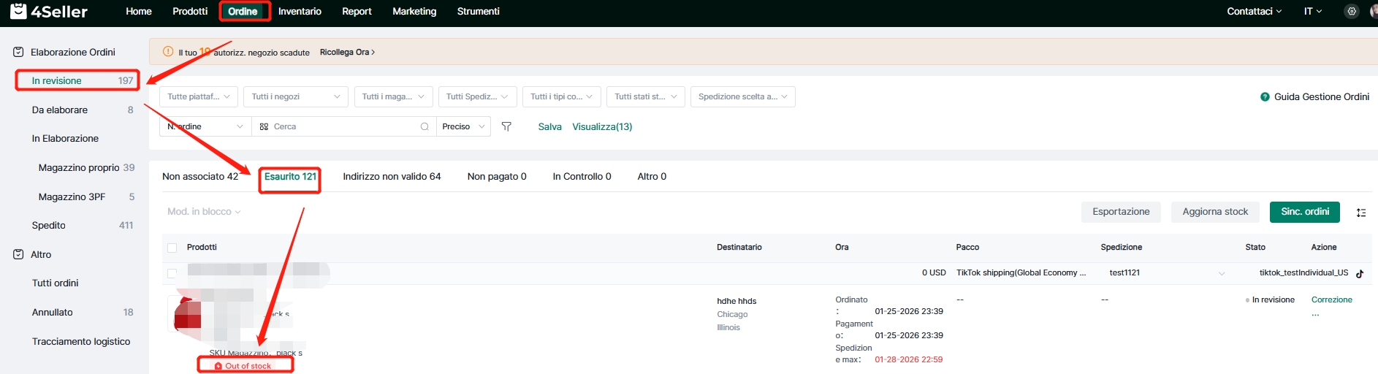This screenshot has height=374, width=1378.
Task: Select Spedito in the sidebar
Action: point(49,225)
